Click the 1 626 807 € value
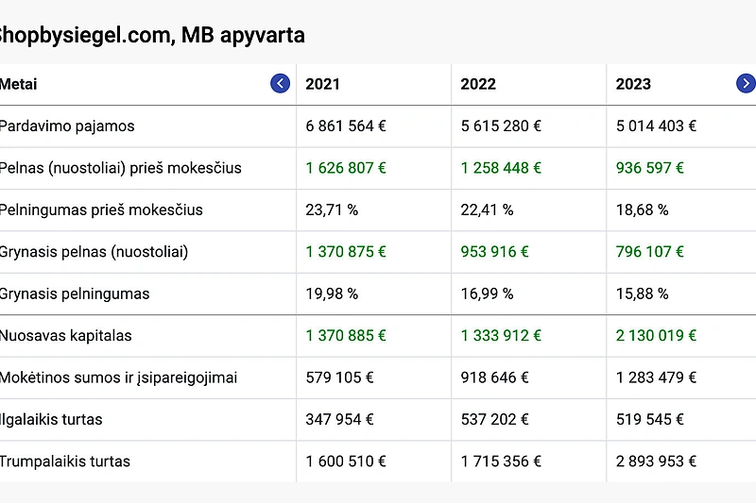Viewport: 756px width, 503px height. tap(346, 168)
